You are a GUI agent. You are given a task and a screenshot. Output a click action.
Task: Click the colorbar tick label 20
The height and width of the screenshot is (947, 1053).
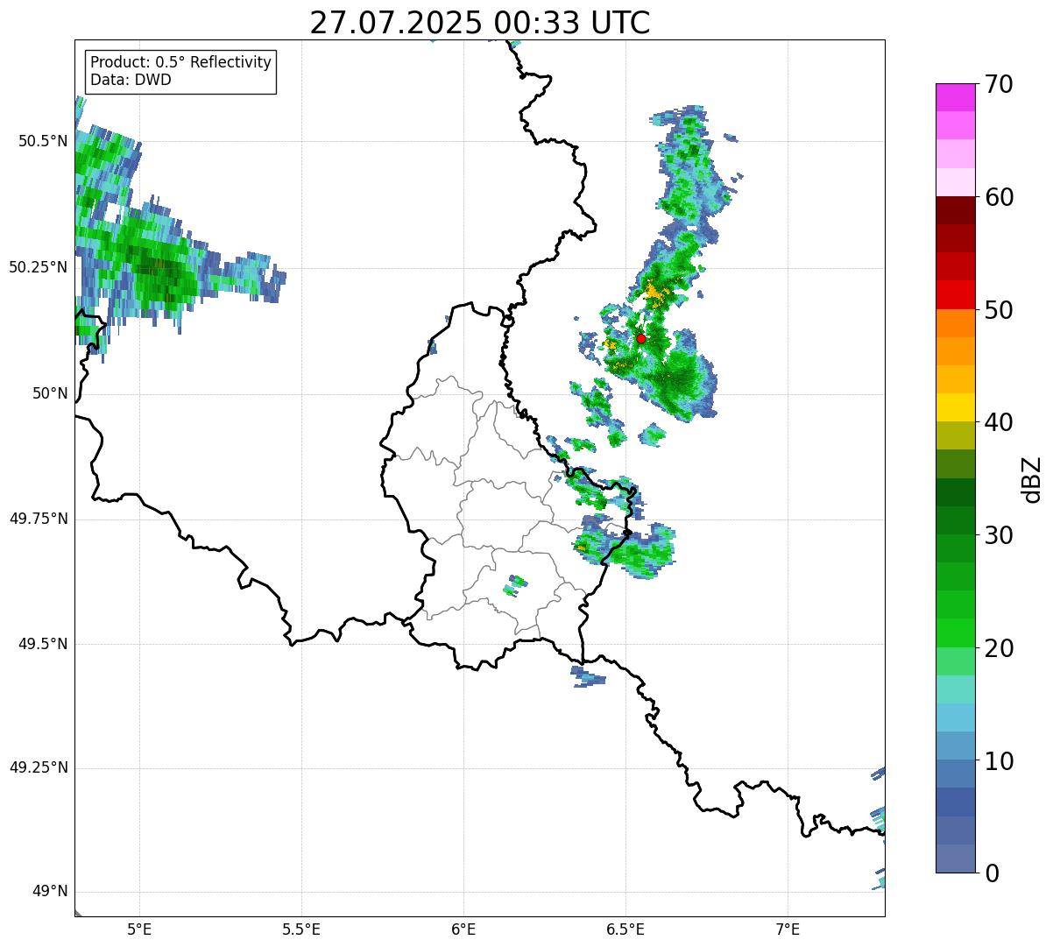pyautogui.click(x=999, y=648)
